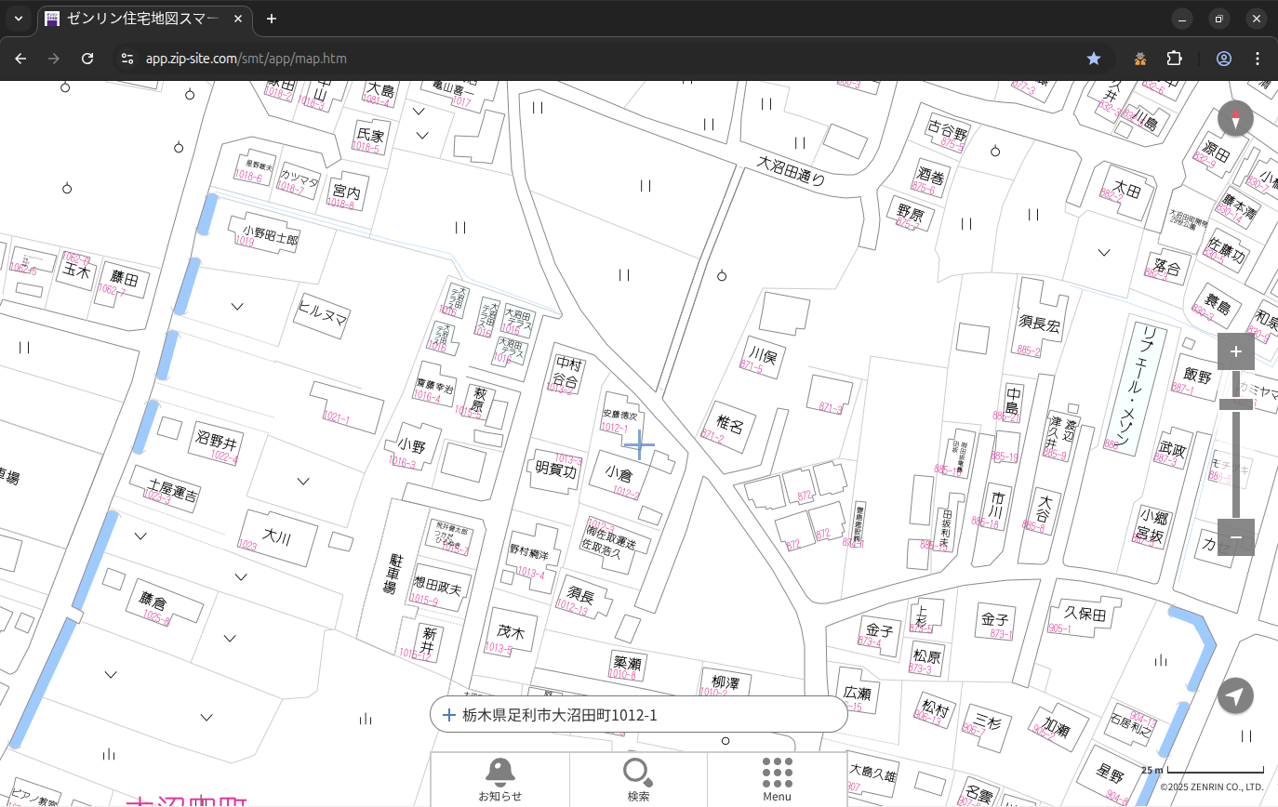
Task: Open the 検索 search tool
Action: pyautogui.click(x=638, y=779)
